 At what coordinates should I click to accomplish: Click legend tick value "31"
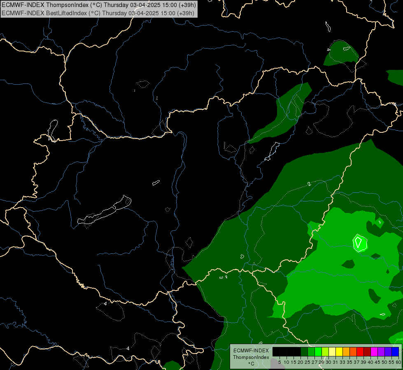[x=335, y=362]
